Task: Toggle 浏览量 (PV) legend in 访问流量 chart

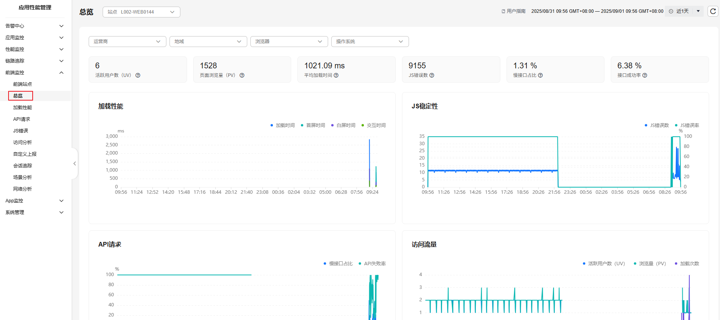Action: 650,264
